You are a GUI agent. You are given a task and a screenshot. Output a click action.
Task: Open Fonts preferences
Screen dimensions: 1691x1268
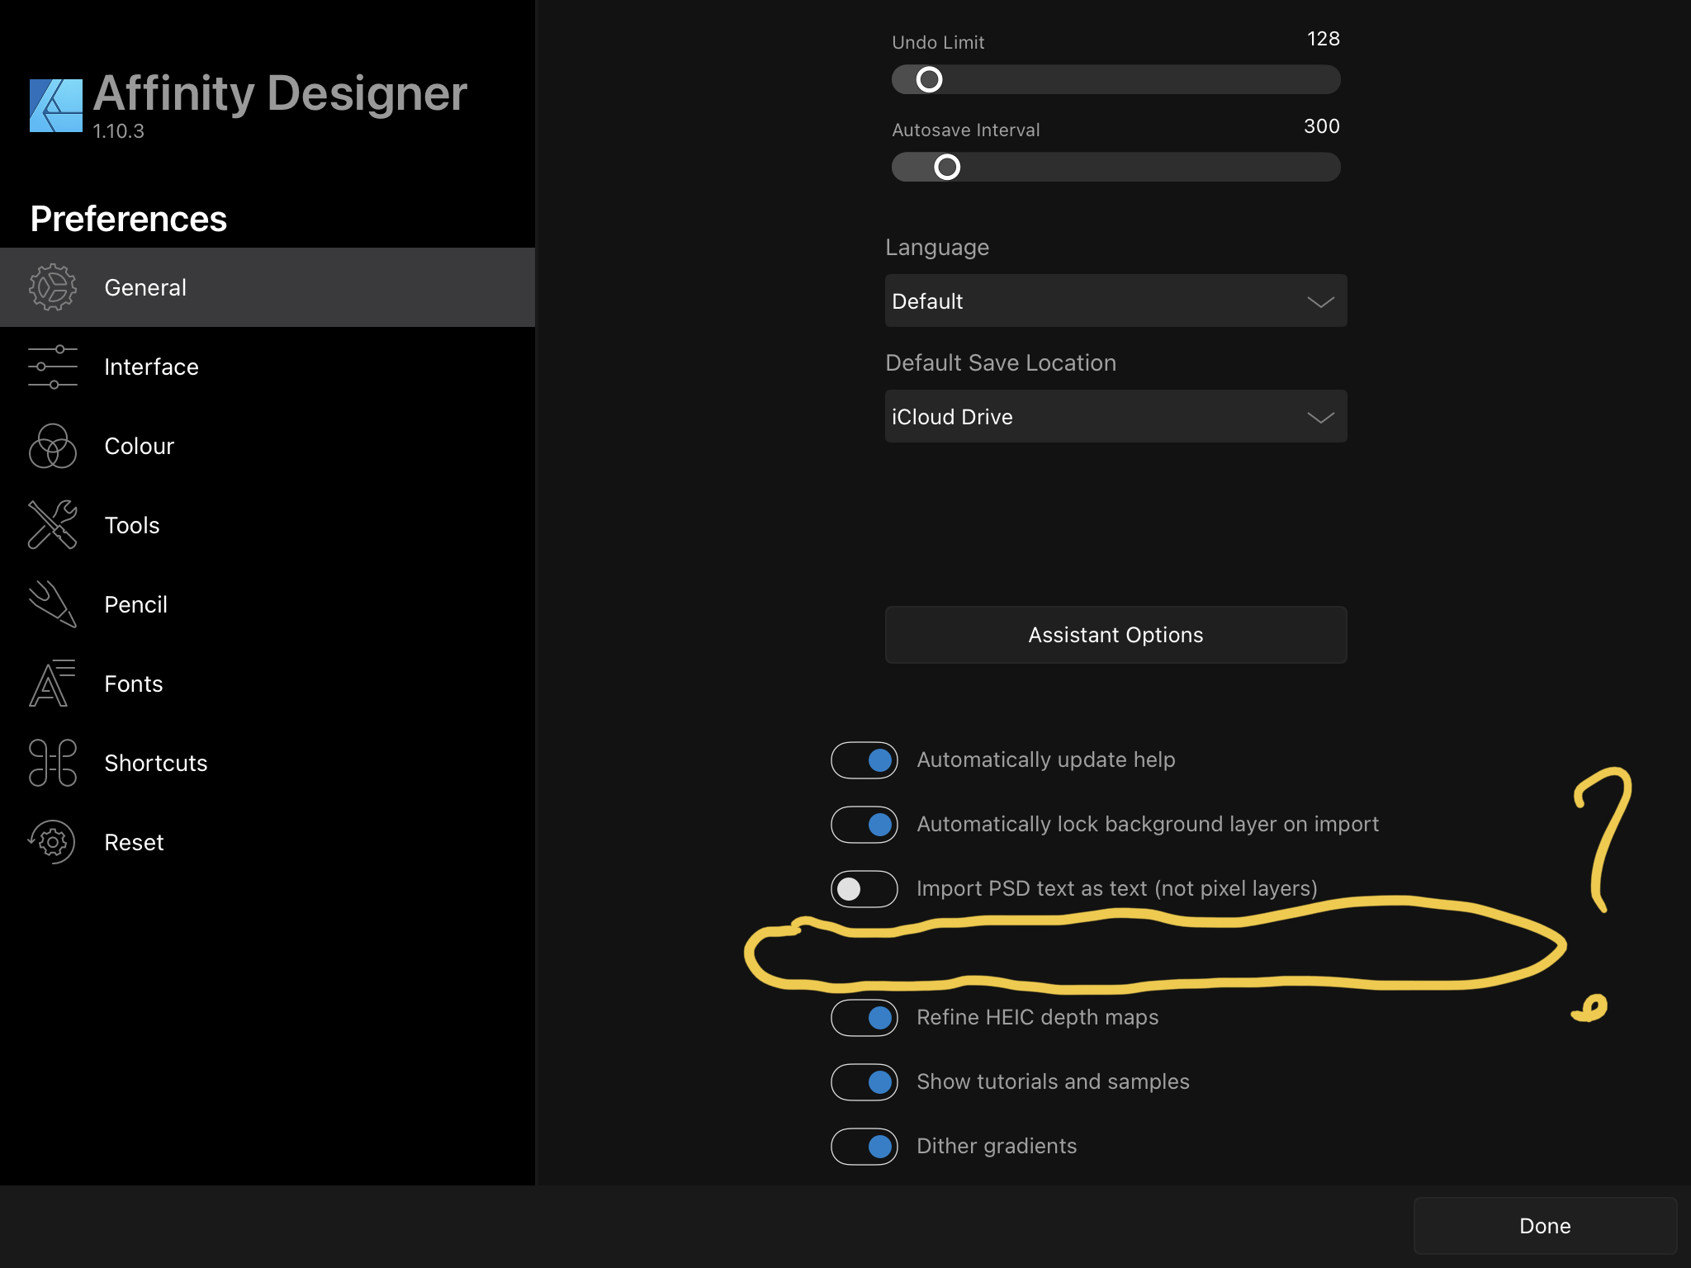[x=268, y=684]
